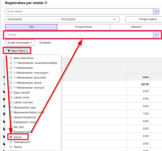Open Zoek relatie dropdown arrow
The height and width of the screenshot is (151, 162).
point(156,12)
